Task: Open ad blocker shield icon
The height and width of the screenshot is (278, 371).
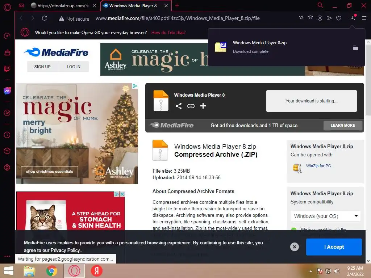Action: pyautogui.click(x=320, y=18)
